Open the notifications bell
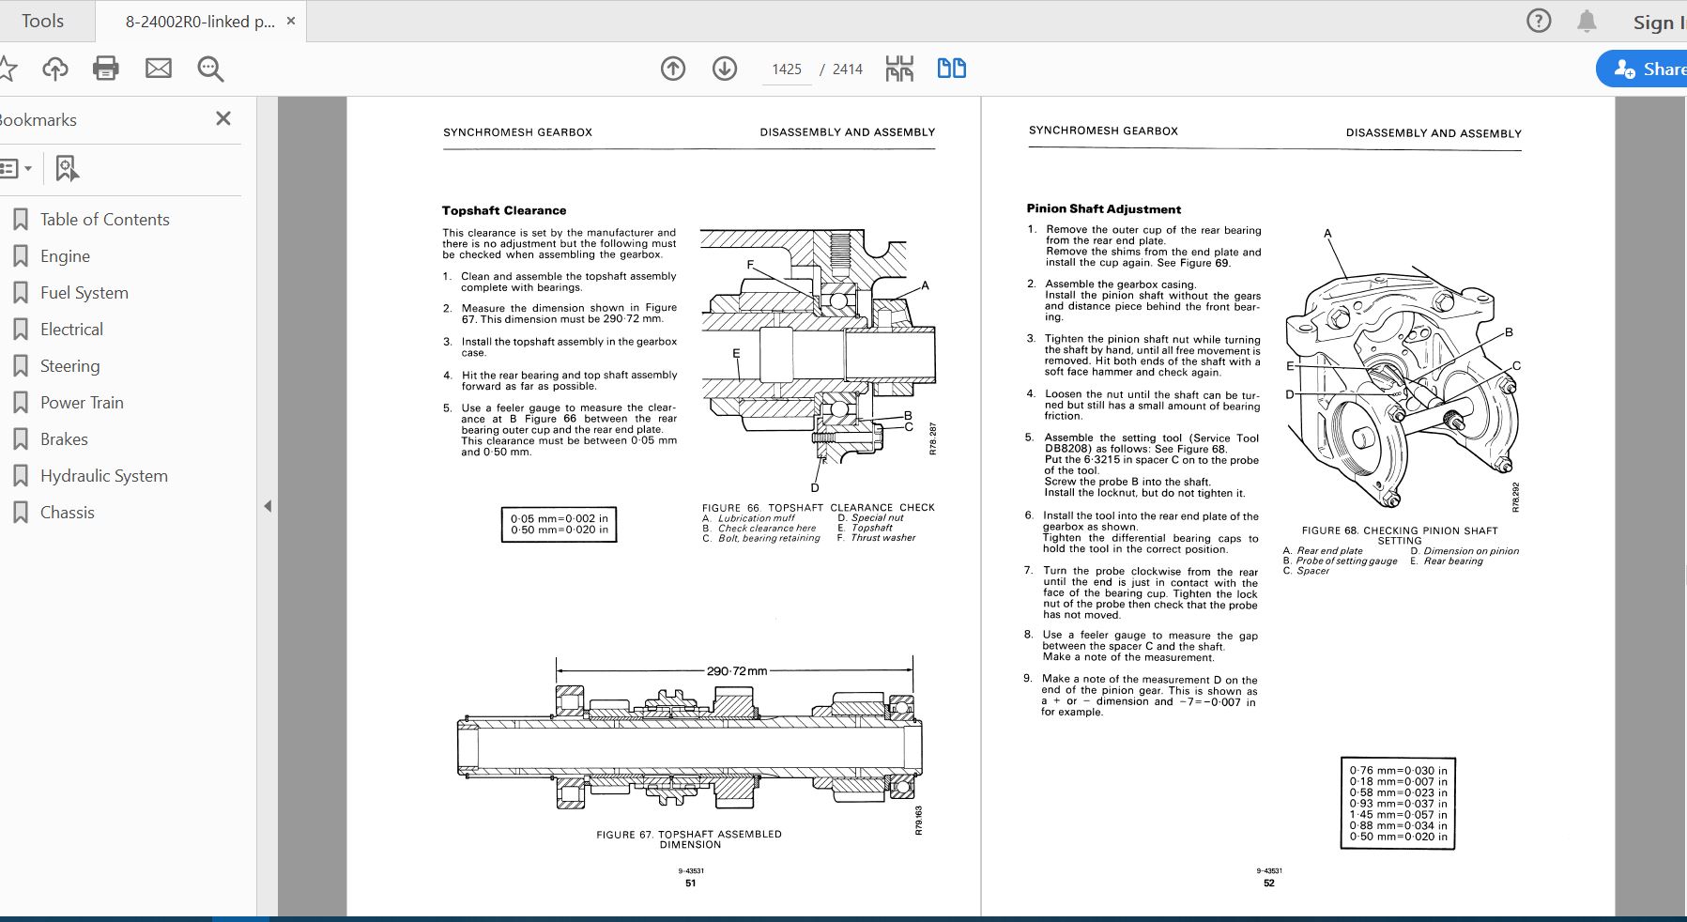The image size is (1687, 922). click(1587, 21)
